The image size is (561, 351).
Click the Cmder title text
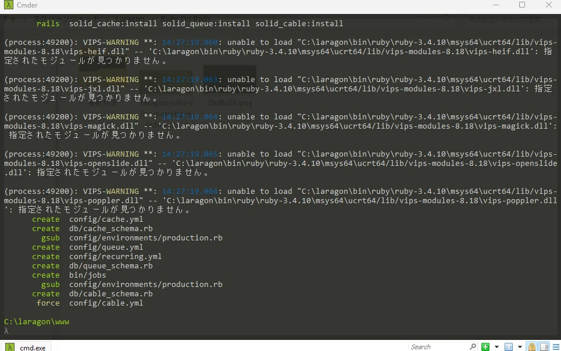coord(27,5)
